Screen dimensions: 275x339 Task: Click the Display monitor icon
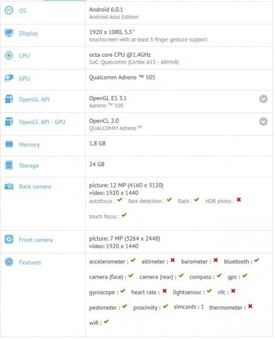tap(9, 33)
